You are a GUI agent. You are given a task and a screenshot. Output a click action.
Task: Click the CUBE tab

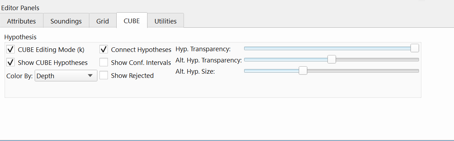pos(132,21)
